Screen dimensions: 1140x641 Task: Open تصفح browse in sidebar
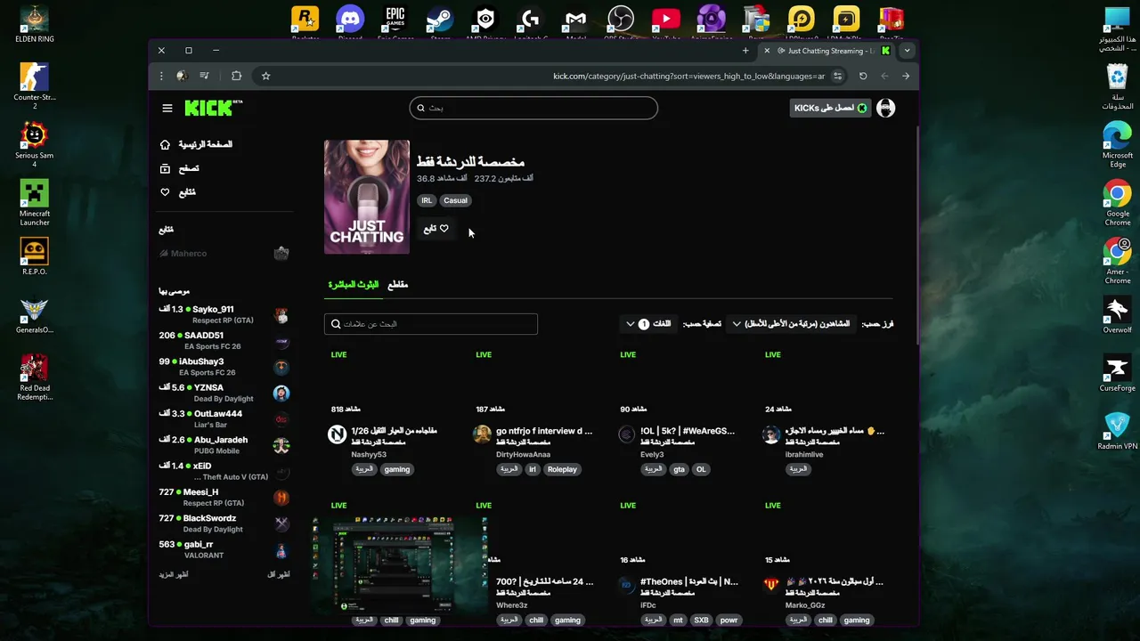179,168
